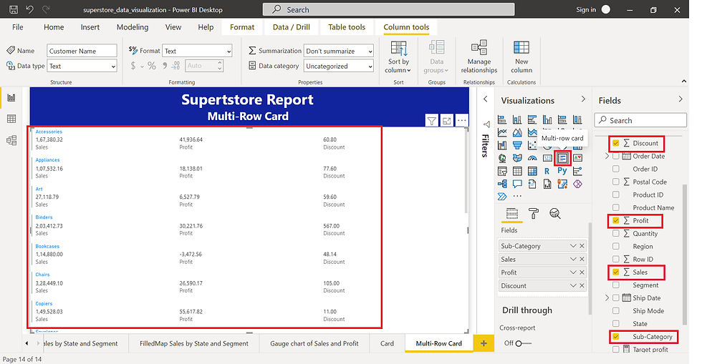Add a new page with plus button
Screen dimensions: 702x364
(484, 343)
